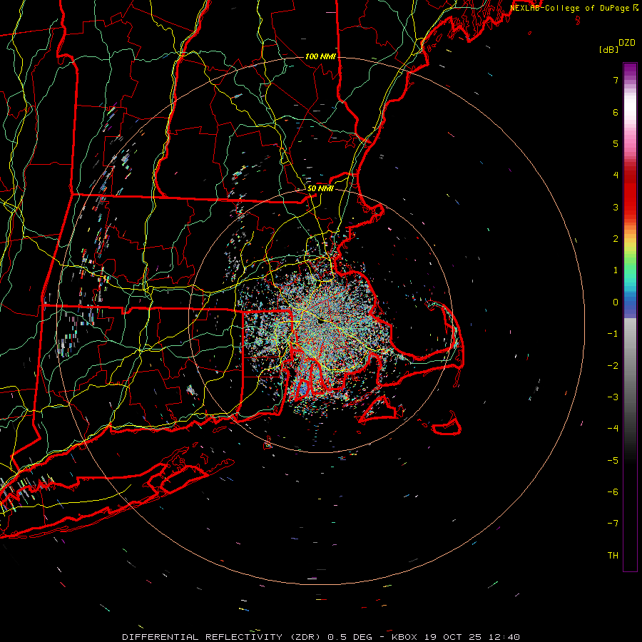642x642 pixels.
Task: Click the Differential Reflectivity KBOX caption text
Action: [321, 637]
